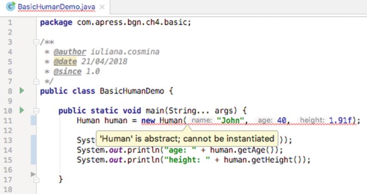
Task: Collapse the Javadoc comment at line 3
Action: (36, 42)
